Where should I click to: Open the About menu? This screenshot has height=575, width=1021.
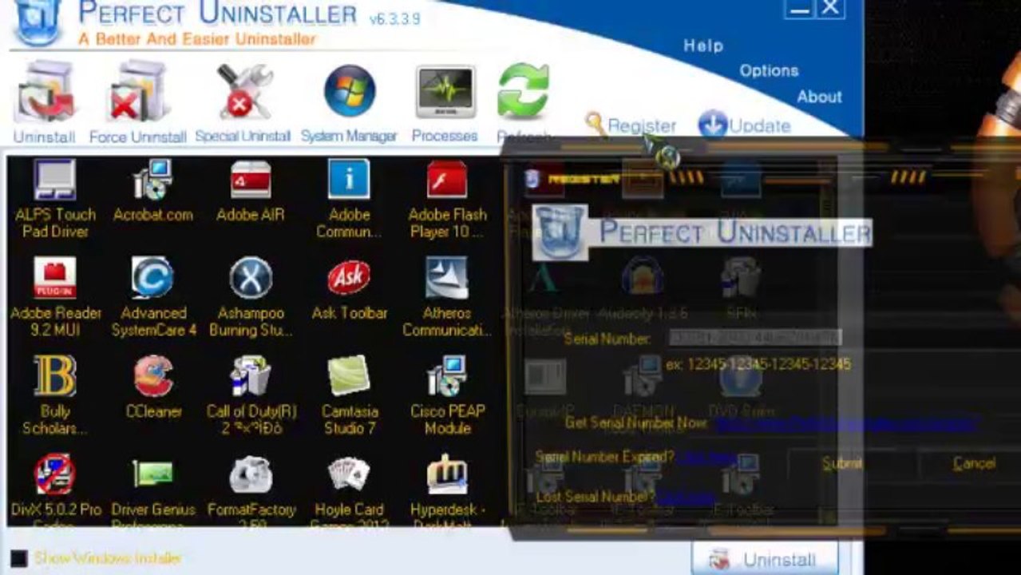tap(819, 97)
